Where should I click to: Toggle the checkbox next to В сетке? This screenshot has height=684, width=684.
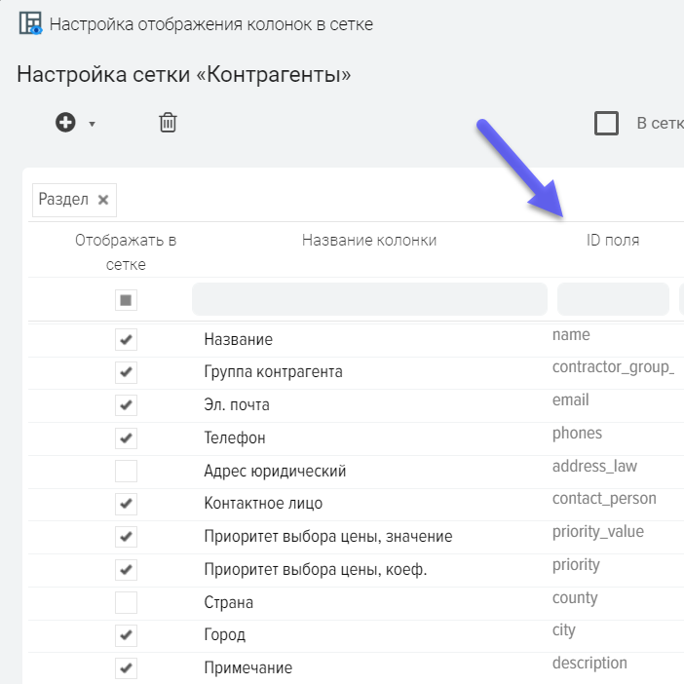pyautogui.click(x=607, y=123)
